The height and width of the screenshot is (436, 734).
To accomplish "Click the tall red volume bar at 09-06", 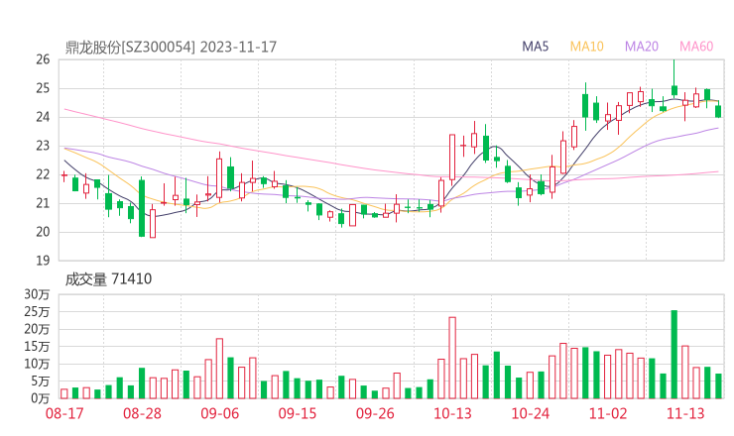I will tap(219, 369).
